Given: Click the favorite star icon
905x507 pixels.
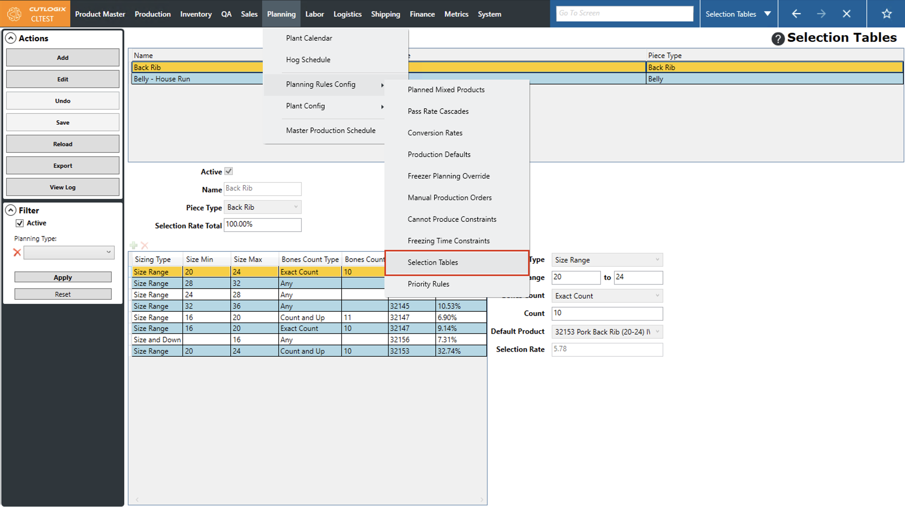Looking at the screenshot, I should click(886, 14).
